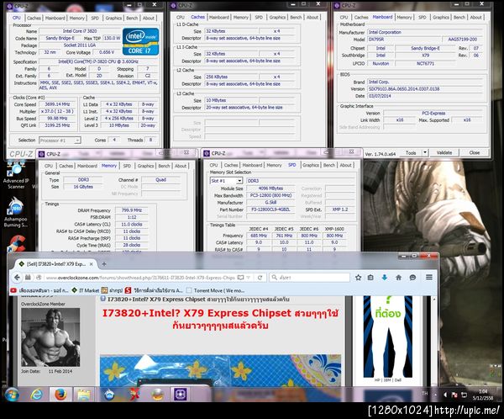
Task: Open Firefox downloads arrow icon
Action: coord(384,278)
